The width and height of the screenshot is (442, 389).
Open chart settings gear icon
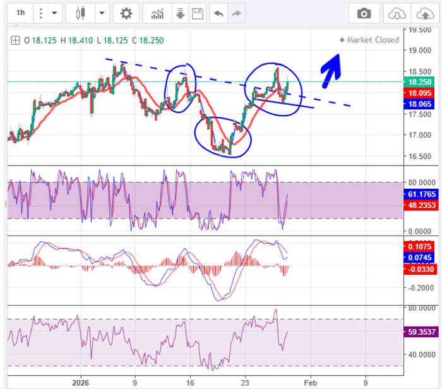126,13
